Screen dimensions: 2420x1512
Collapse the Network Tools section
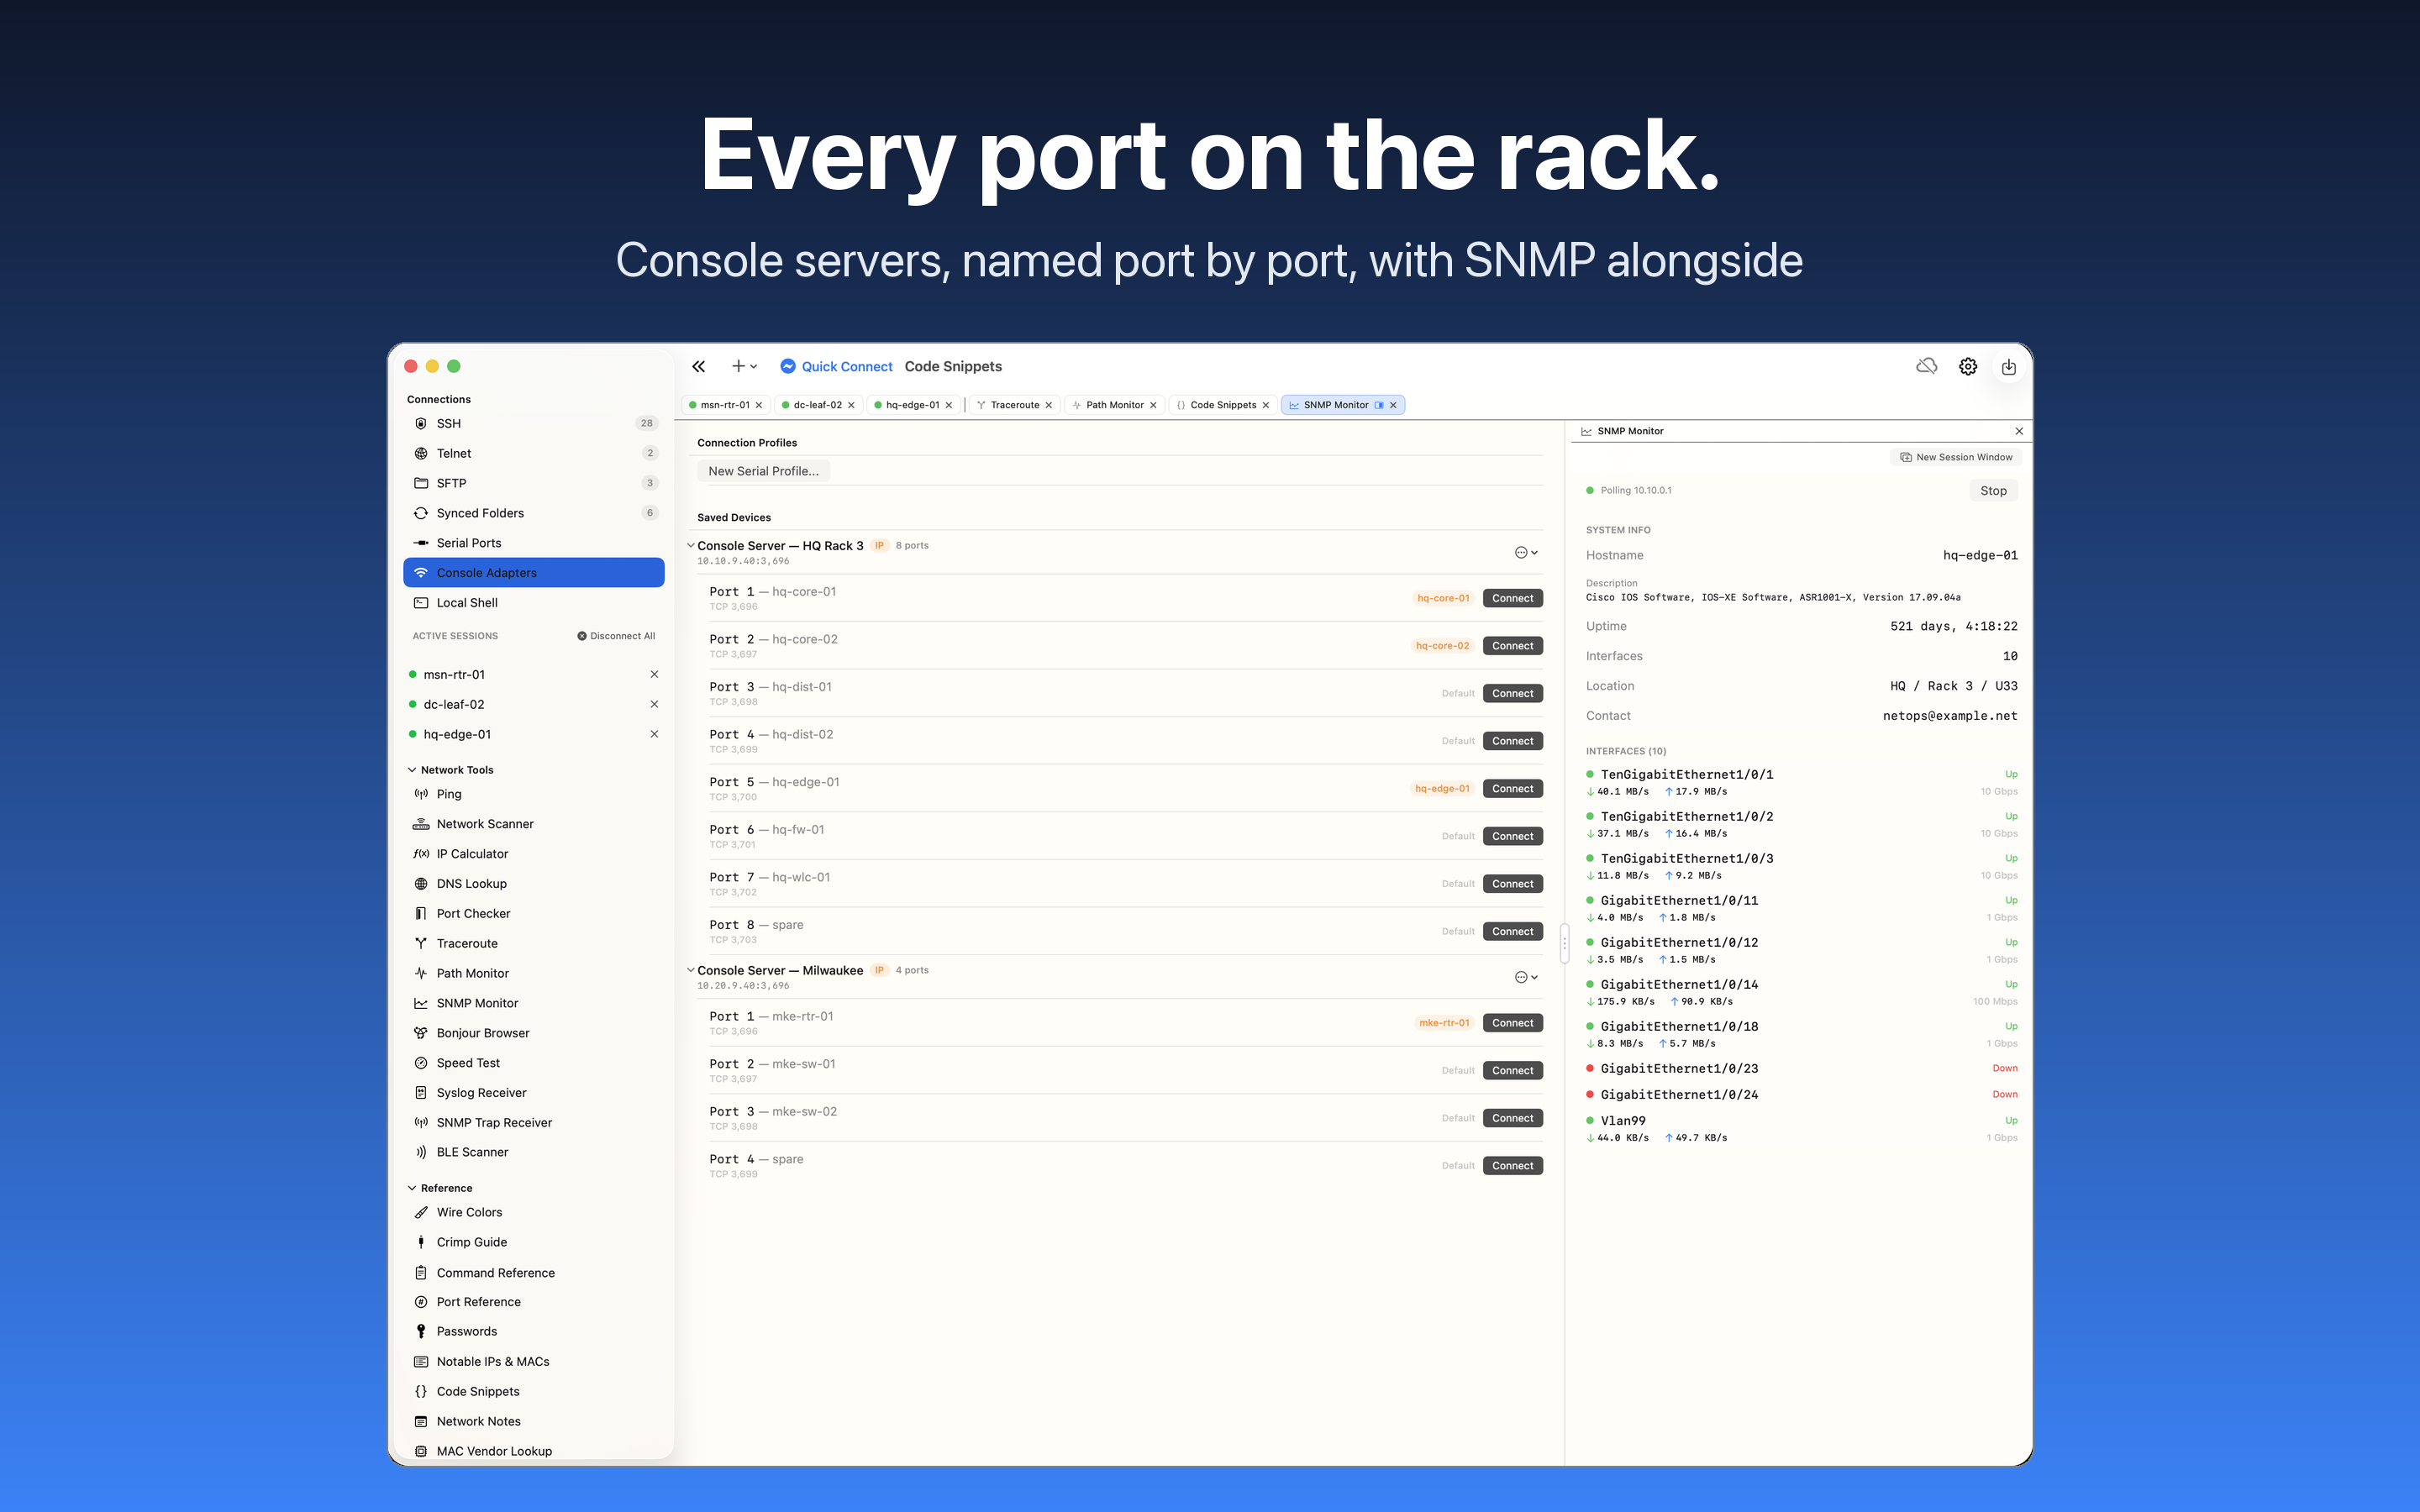412,770
